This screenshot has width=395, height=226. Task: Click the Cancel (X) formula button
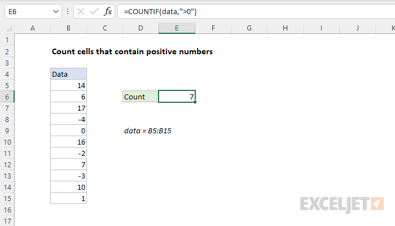(81, 11)
